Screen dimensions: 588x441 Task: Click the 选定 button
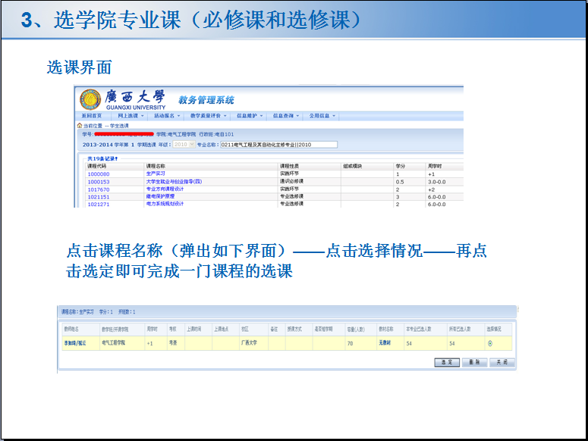pyautogui.click(x=447, y=362)
